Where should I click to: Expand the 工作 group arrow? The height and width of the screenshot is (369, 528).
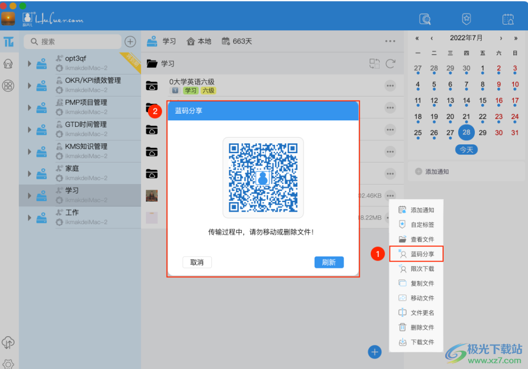[x=30, y=218]
